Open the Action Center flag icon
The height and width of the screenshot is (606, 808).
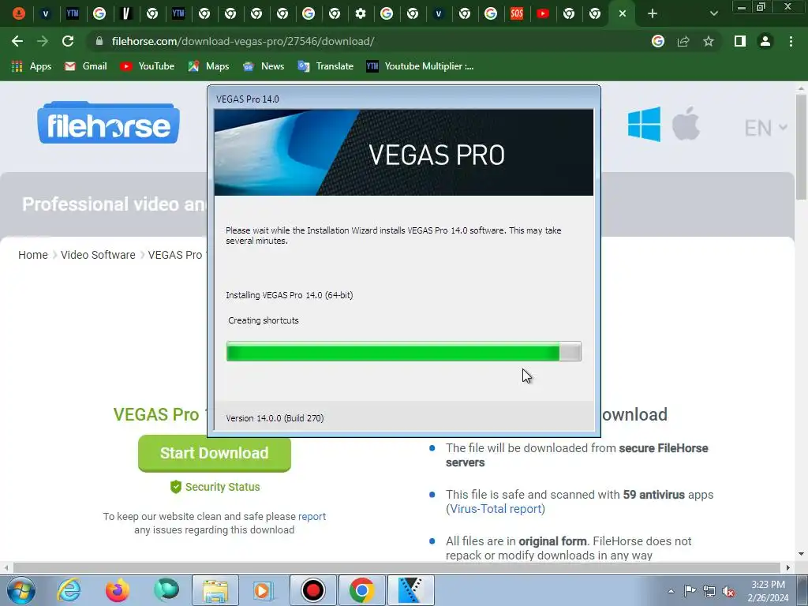(690, 591)
